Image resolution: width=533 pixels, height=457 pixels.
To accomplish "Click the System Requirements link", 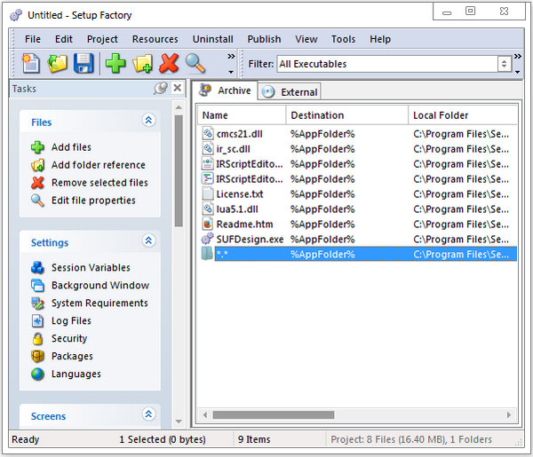I will pos(99,303).
